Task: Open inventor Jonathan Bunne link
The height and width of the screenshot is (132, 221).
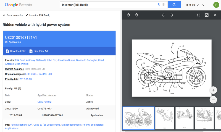Action: click(x=66, y=60)
